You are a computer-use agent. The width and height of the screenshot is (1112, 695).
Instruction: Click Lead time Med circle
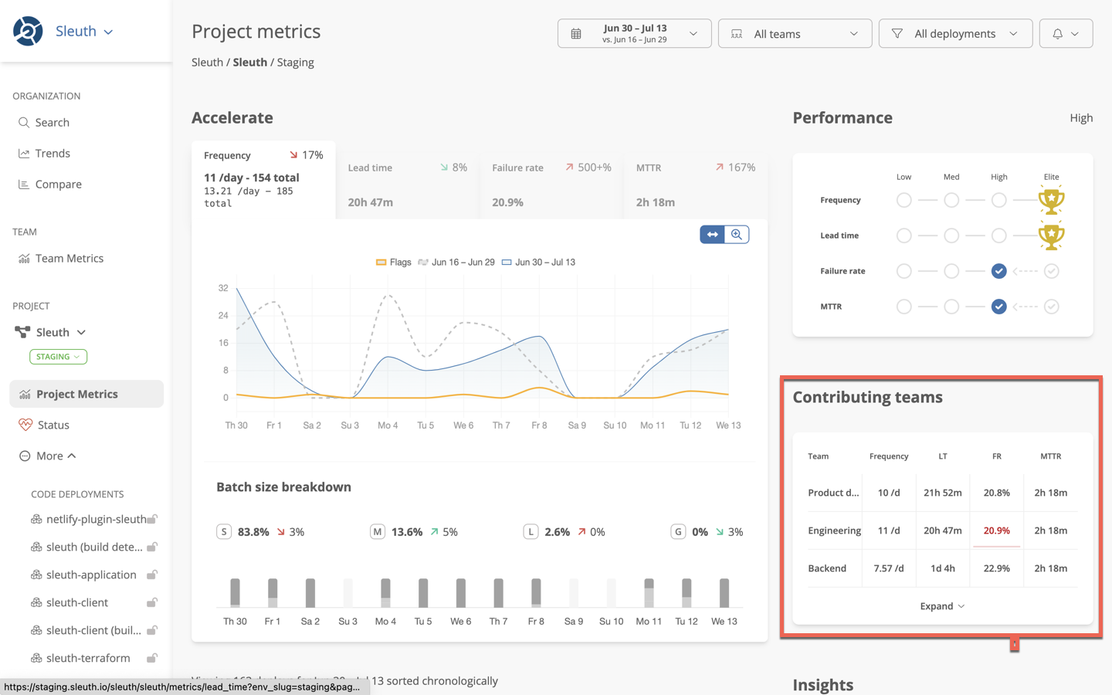point(951,236)
